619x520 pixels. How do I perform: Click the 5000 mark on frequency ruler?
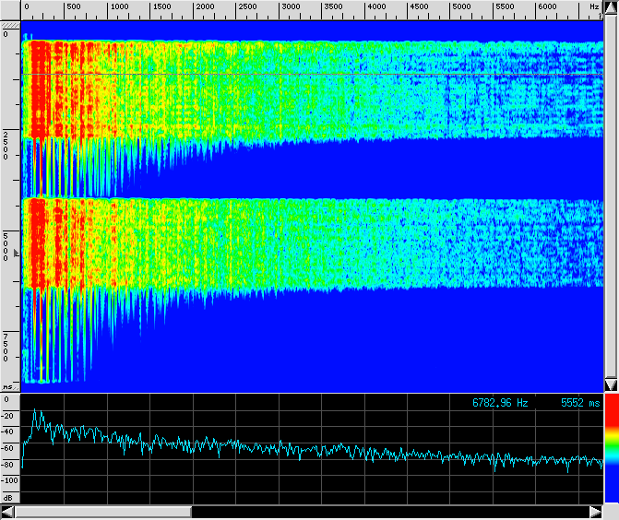[x=463, y=7]
